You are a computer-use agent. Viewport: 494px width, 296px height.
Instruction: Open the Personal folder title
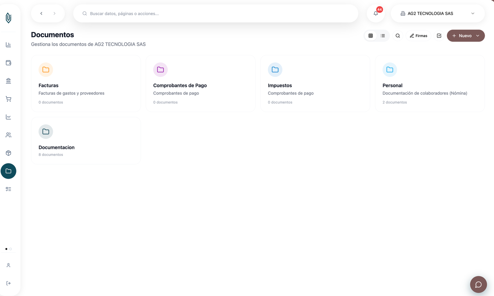[392, 85]
